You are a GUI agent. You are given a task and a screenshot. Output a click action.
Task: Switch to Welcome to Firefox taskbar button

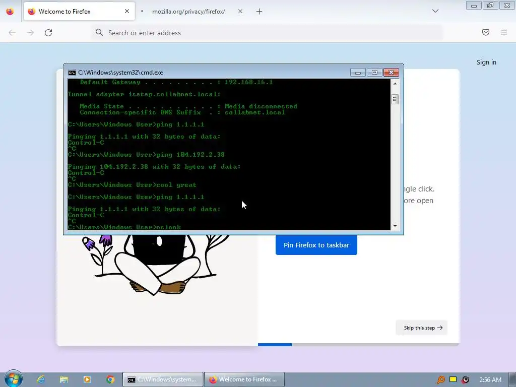(244, 379)
